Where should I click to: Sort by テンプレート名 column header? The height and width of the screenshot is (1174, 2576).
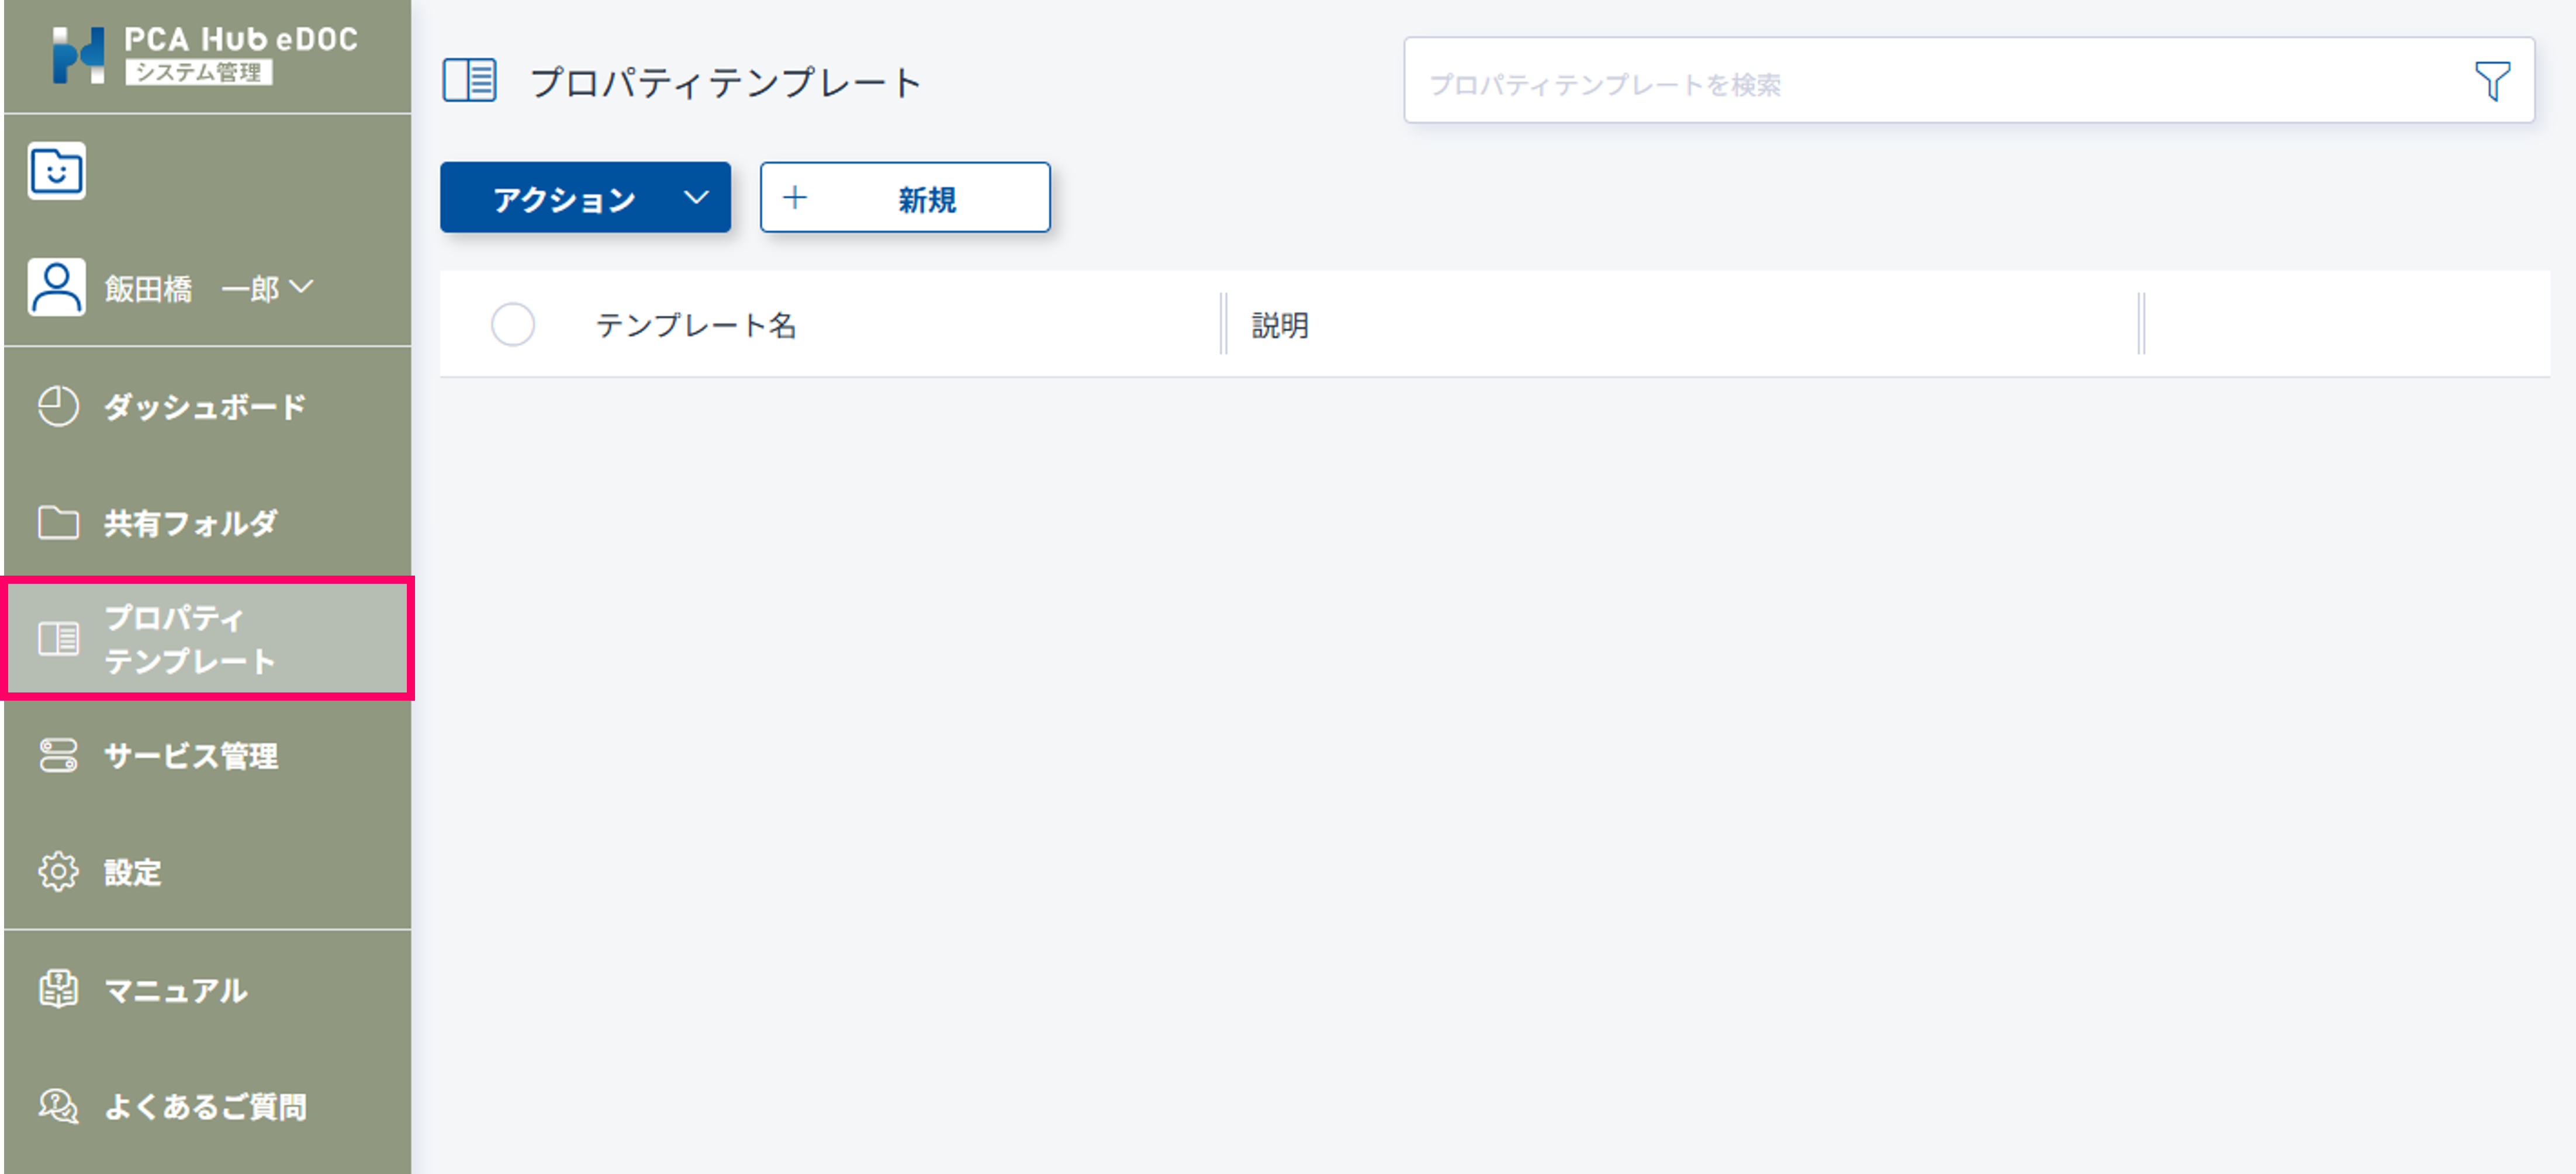point(696,325)
